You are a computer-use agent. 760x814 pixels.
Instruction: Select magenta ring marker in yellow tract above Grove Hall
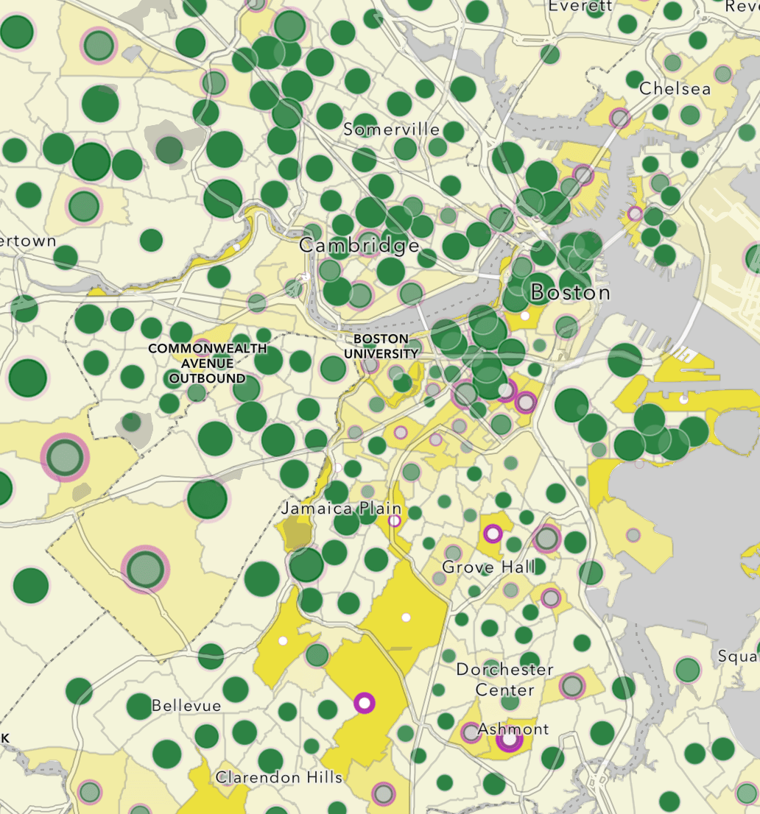tap(493, 533)
